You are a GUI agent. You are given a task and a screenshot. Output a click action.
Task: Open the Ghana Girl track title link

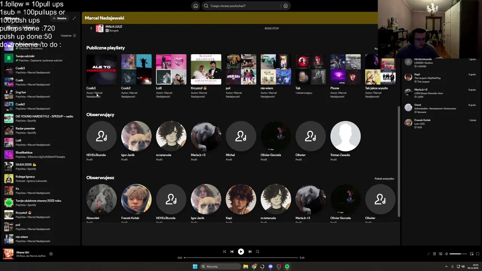(x=23, y=252)
